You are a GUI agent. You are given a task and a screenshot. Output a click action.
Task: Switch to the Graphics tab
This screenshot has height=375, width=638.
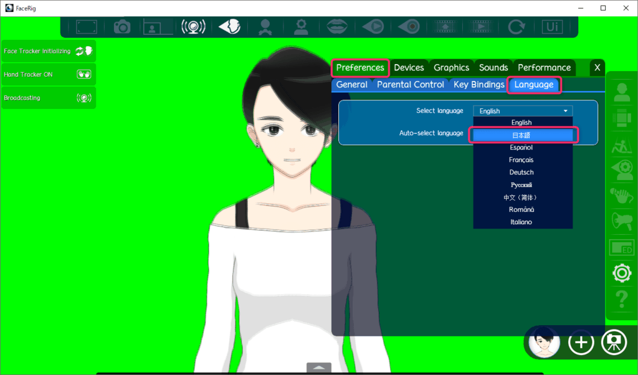(x=451, y=68)
